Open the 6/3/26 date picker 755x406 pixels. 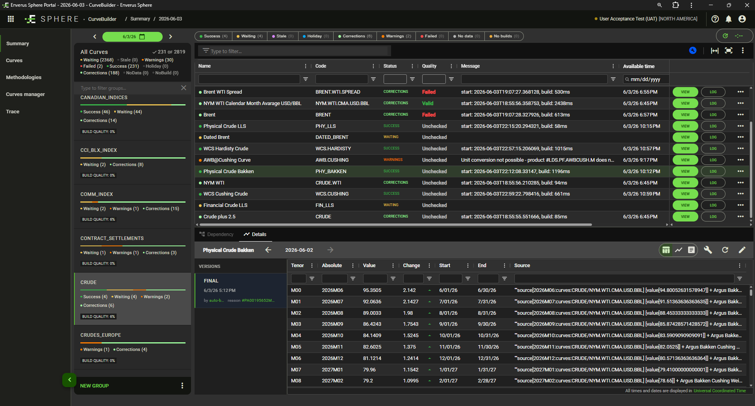132,37
